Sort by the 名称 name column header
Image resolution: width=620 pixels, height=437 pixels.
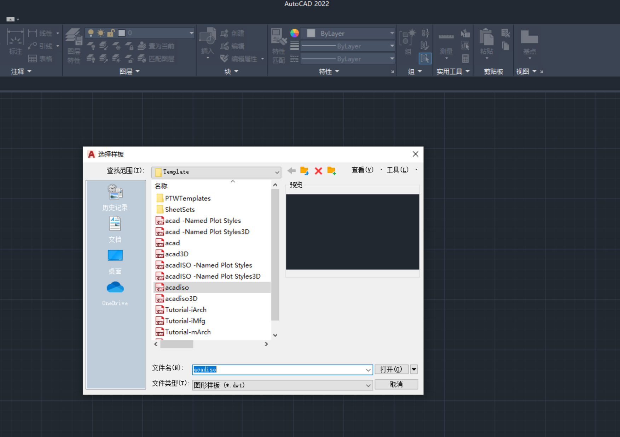(x=161, y=186)
